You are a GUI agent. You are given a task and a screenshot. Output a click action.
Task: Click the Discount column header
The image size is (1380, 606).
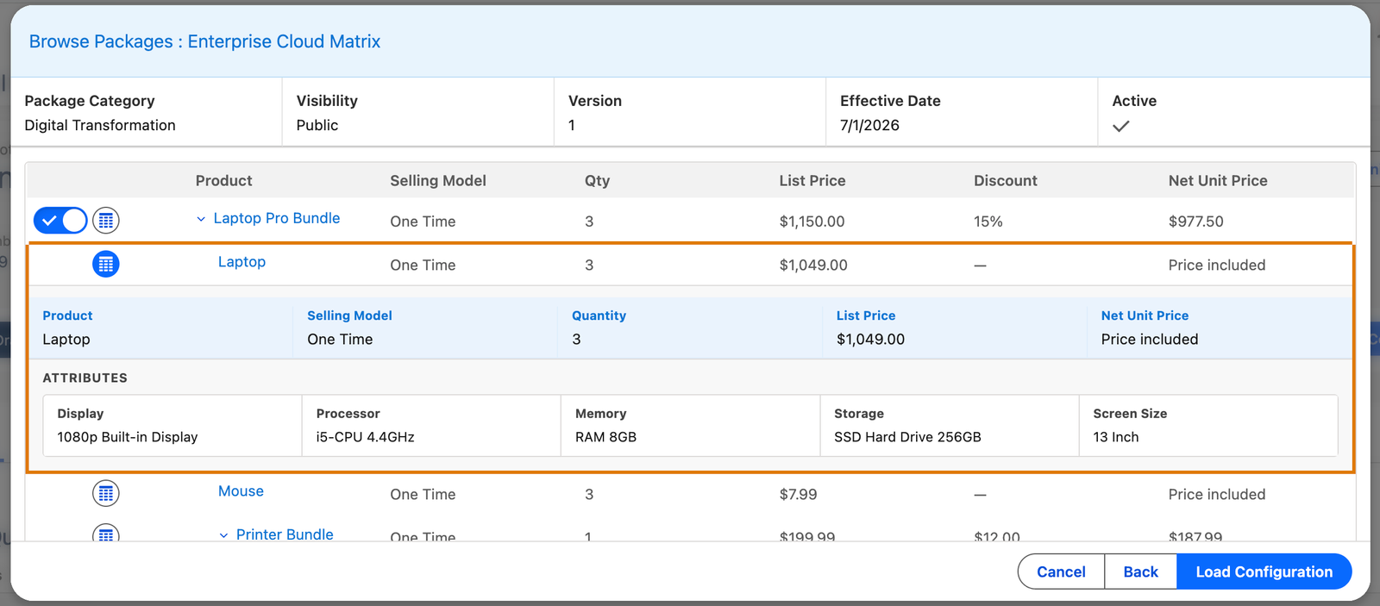pos(1006,181)
